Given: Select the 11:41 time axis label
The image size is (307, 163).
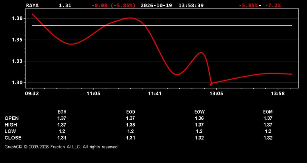Looking at the screenshot, I should click(155, 94).
